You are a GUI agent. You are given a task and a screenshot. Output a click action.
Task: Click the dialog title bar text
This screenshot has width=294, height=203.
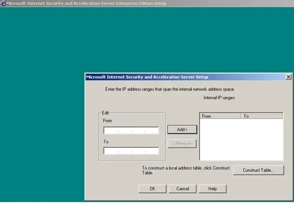coord(147,77)
